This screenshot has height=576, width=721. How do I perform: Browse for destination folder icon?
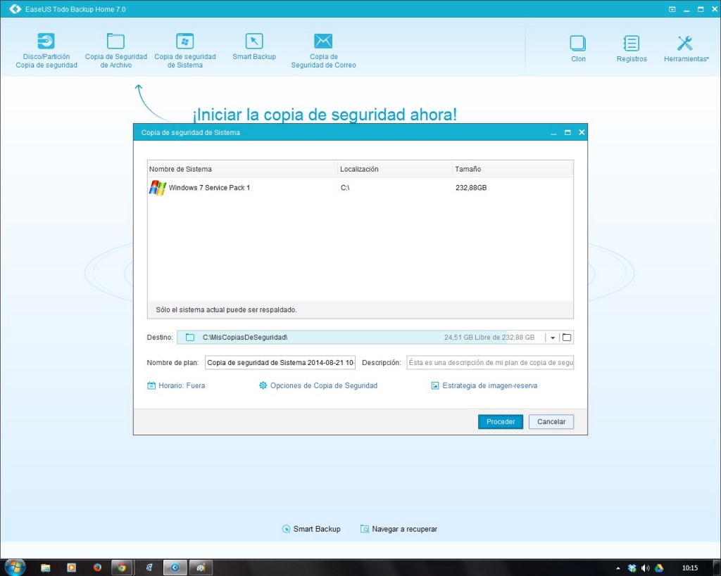[x=567, y=338]
